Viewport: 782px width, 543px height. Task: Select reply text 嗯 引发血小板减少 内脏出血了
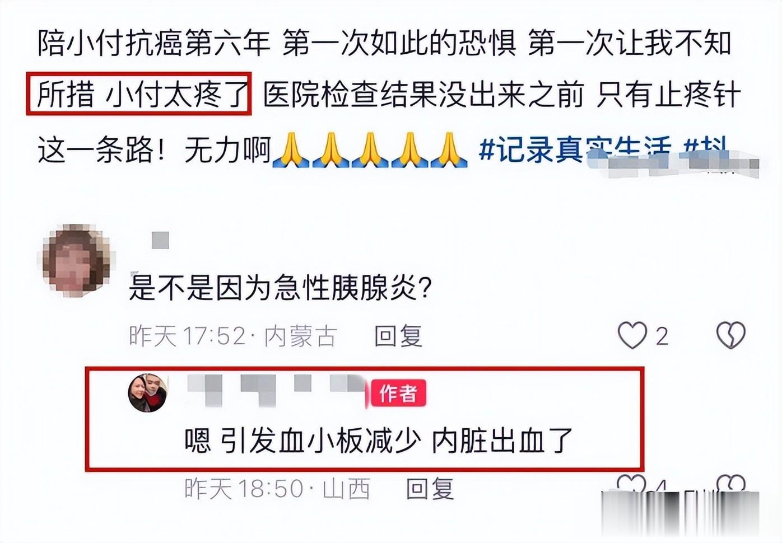(379, 441)
